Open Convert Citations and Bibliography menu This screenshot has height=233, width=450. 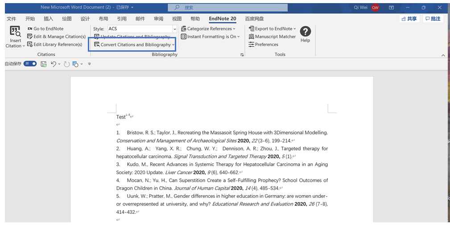(x=134, y=45)
